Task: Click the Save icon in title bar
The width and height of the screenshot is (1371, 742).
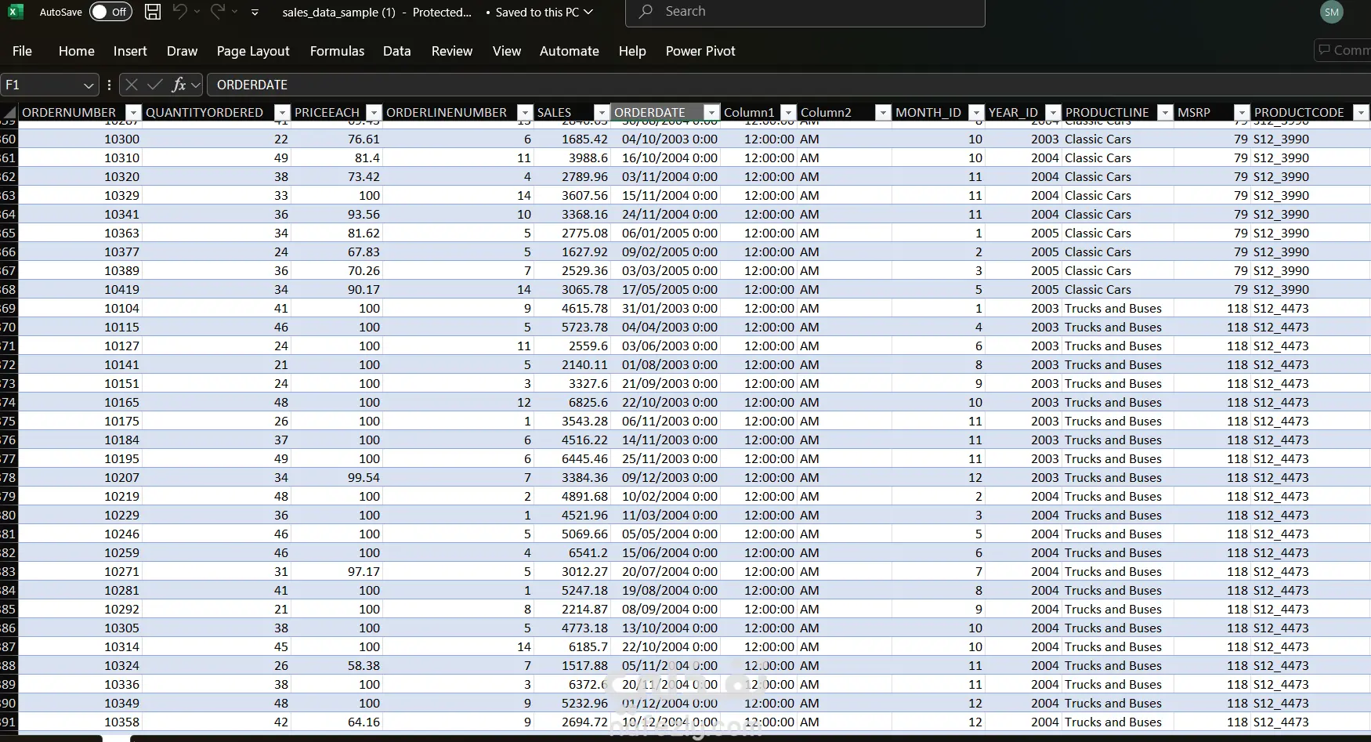Action: pyautogui.click(x=154, y=12)
